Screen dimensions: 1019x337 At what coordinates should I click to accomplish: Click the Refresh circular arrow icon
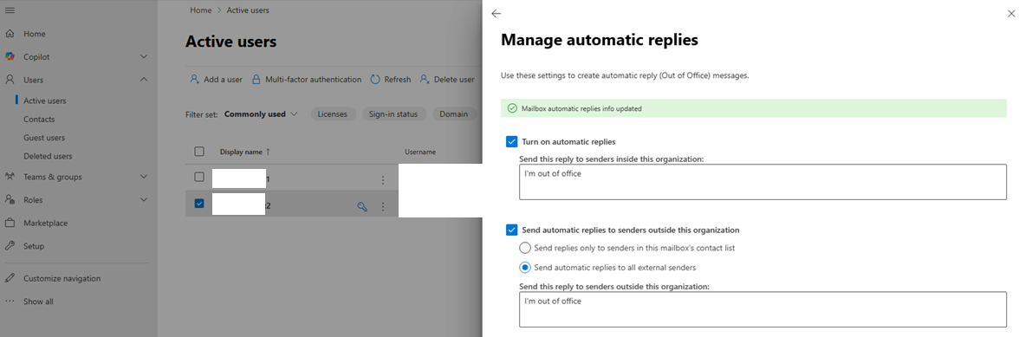(375, 79)
